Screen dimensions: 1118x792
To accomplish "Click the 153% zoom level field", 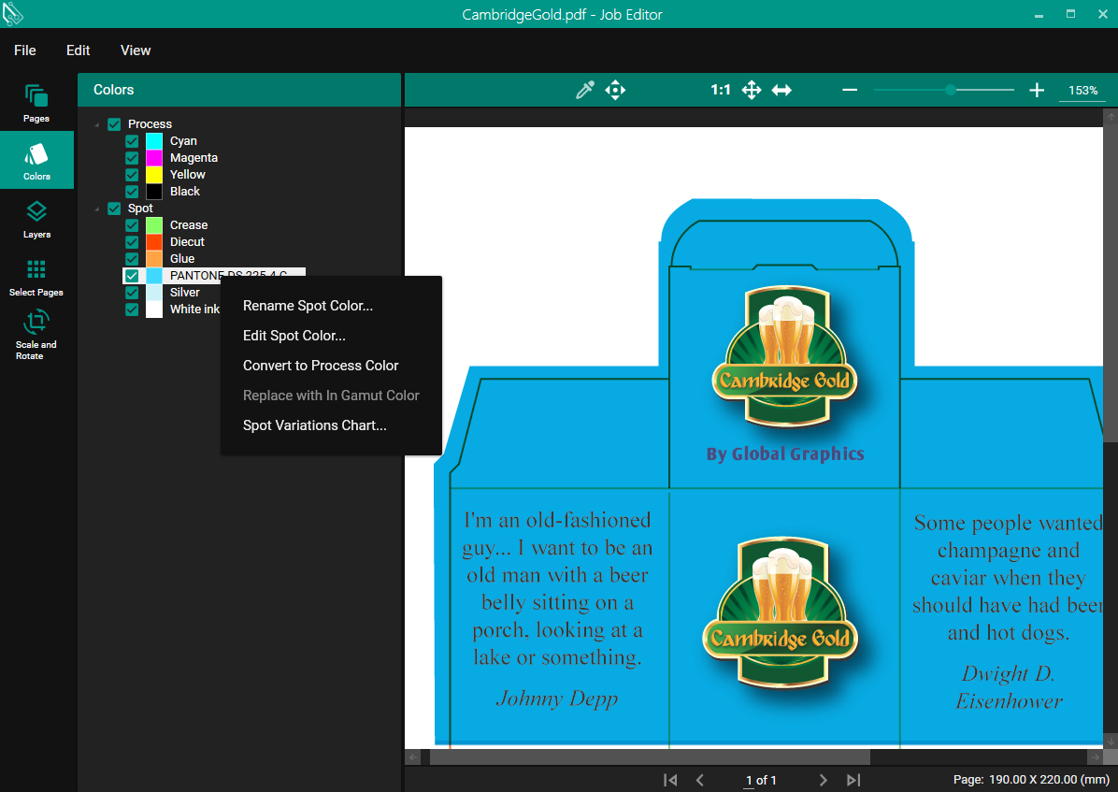I will click(x=1082, y=91).
